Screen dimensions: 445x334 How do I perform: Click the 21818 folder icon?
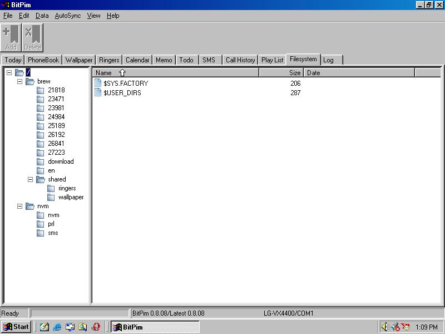40,90
